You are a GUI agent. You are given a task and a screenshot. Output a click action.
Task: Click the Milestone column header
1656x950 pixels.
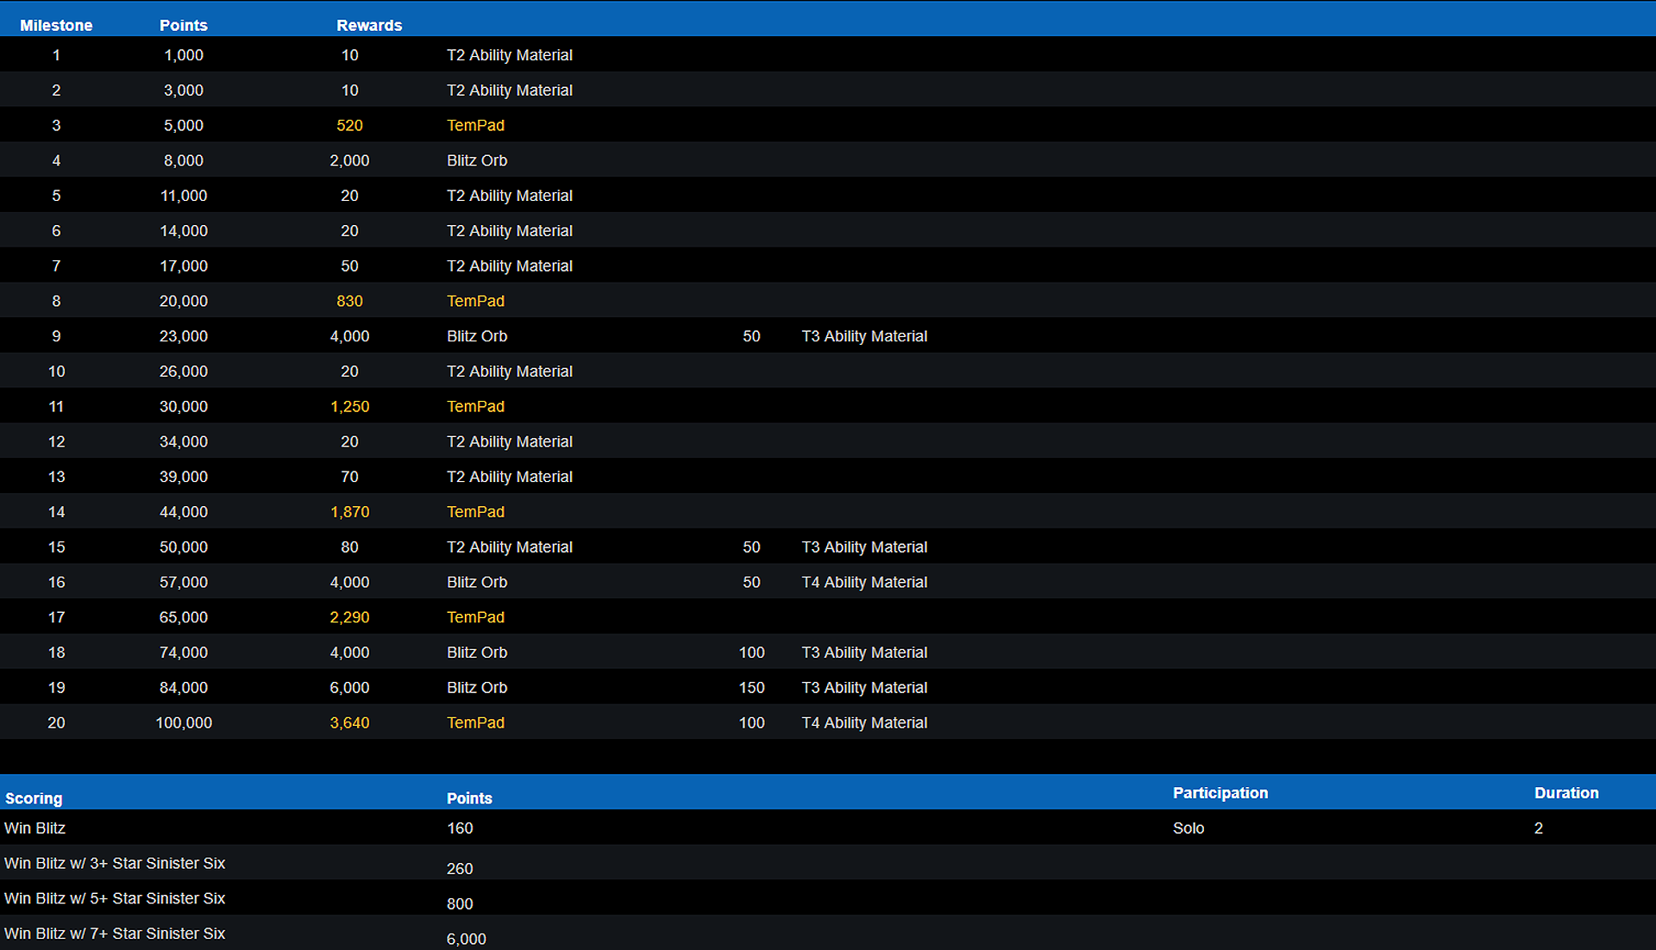(56, 25)
